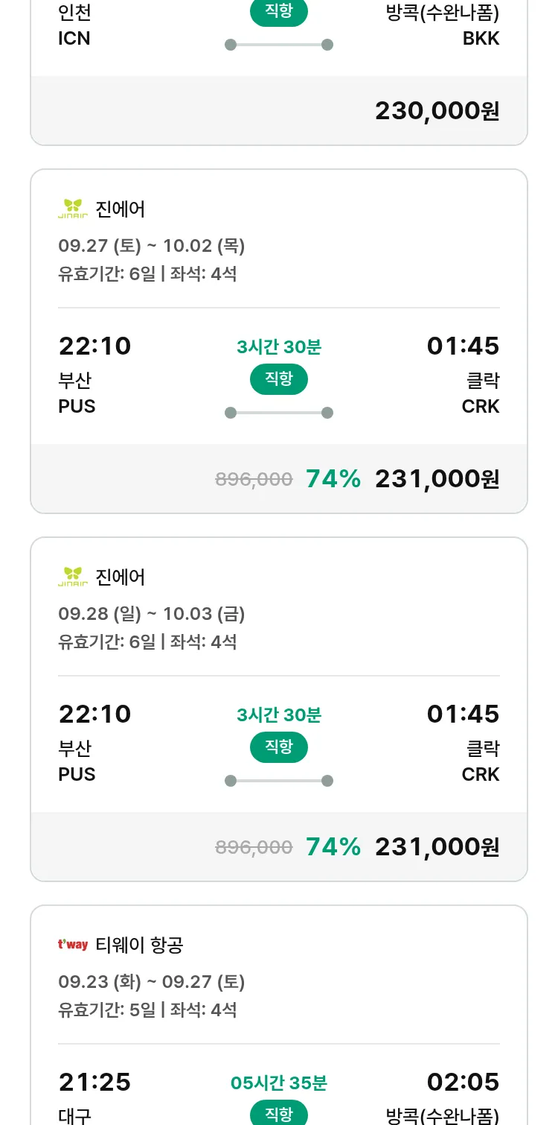Image resolution: width=558 pixels, height=1125 pixels.
Task: Tap the 직항 badge on the 09.28 Busan flight
Action: click(279, 747)
